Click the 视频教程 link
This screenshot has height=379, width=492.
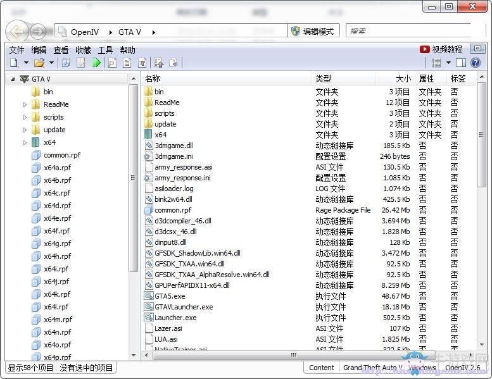[x=447, y=49]
